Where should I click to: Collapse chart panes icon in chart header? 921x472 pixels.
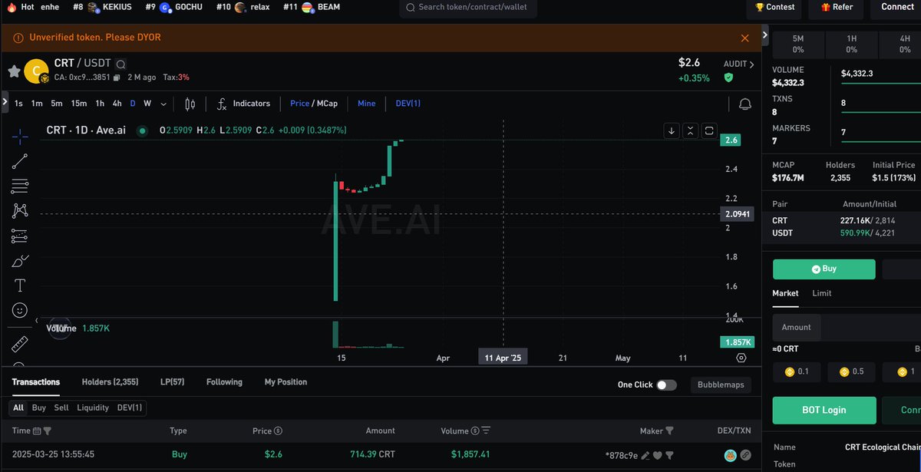point(690,130)
